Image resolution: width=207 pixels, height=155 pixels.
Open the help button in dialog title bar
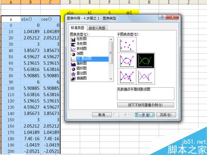pos(162,17)
